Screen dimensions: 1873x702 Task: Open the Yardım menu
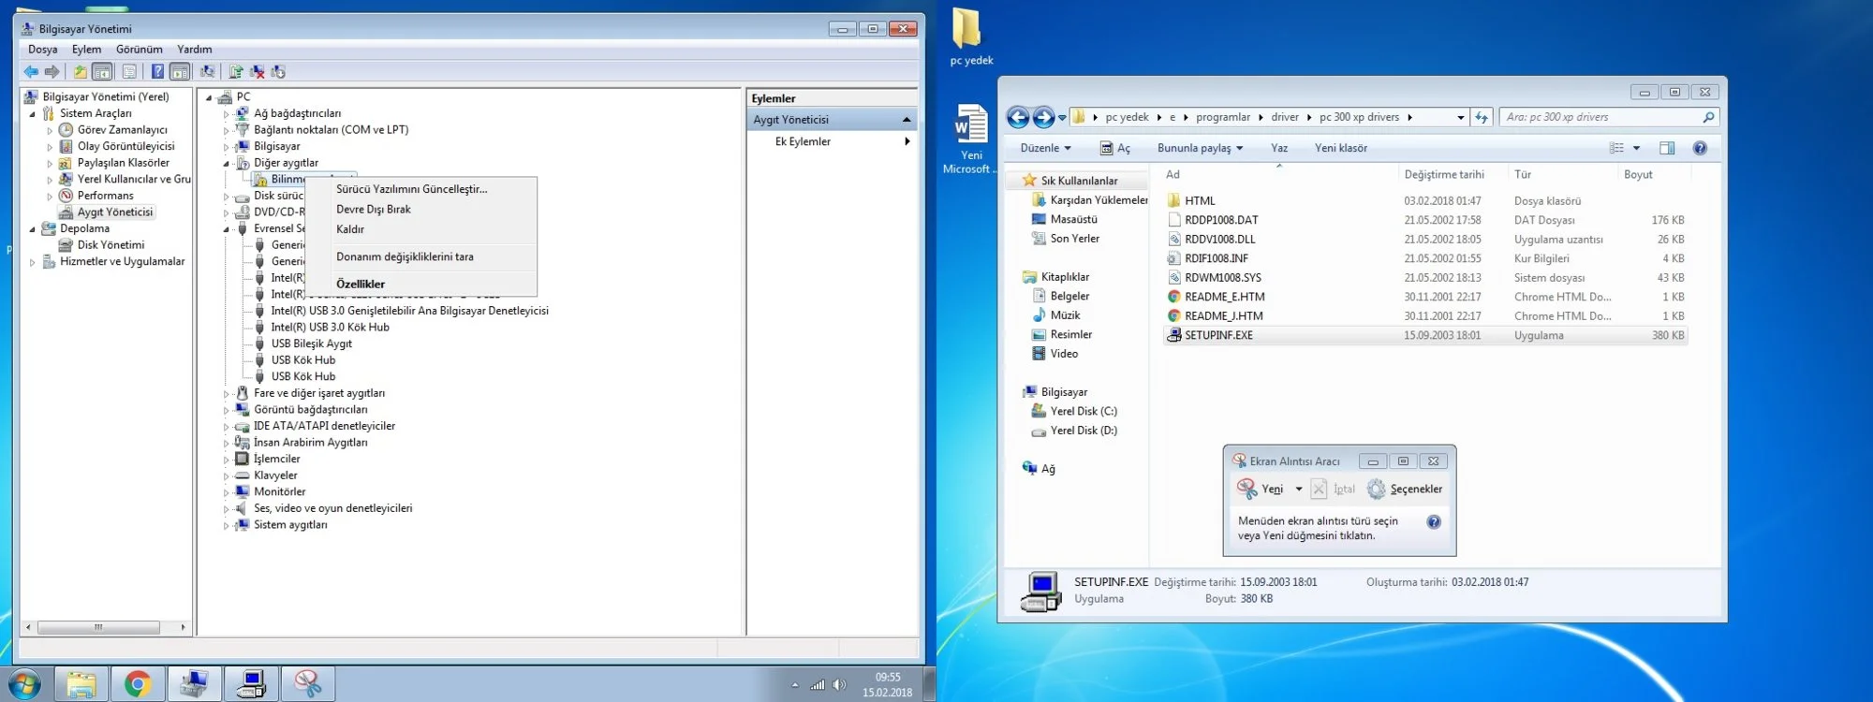pyautogui.click(x=194, y=50)
